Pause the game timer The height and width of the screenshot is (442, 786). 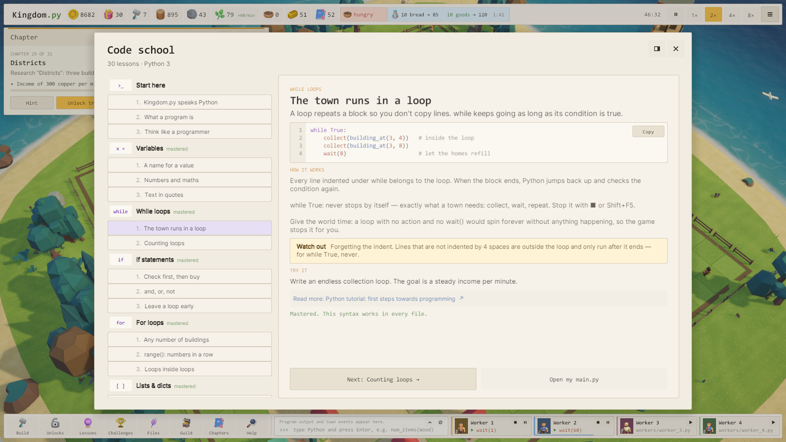coord(676,15)
